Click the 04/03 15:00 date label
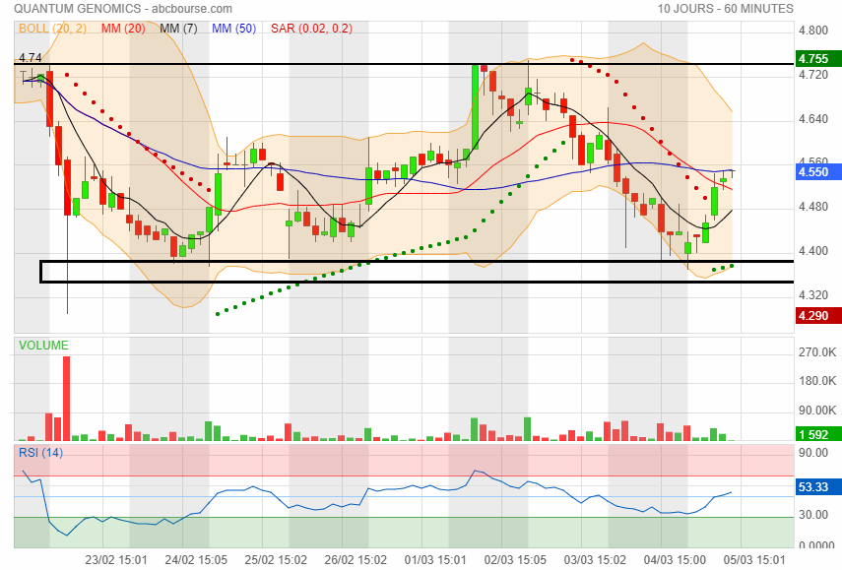The height and width of the screenshot is (570, 842). tap(675, 560)
